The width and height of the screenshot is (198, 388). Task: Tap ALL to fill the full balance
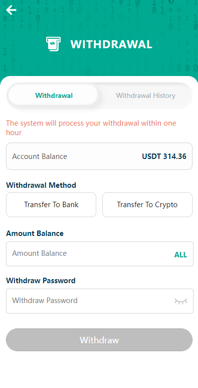(181, 255)
